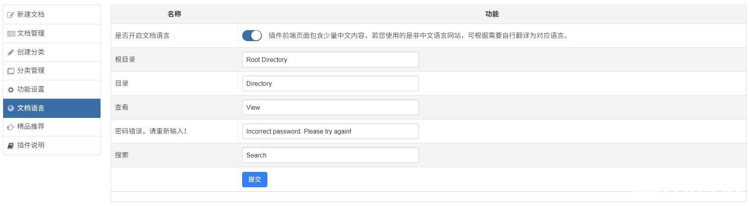Click the thumbs-up icon beside 精品推荐
The width and height of the screenshot is (749, 206).
[11, 127]
